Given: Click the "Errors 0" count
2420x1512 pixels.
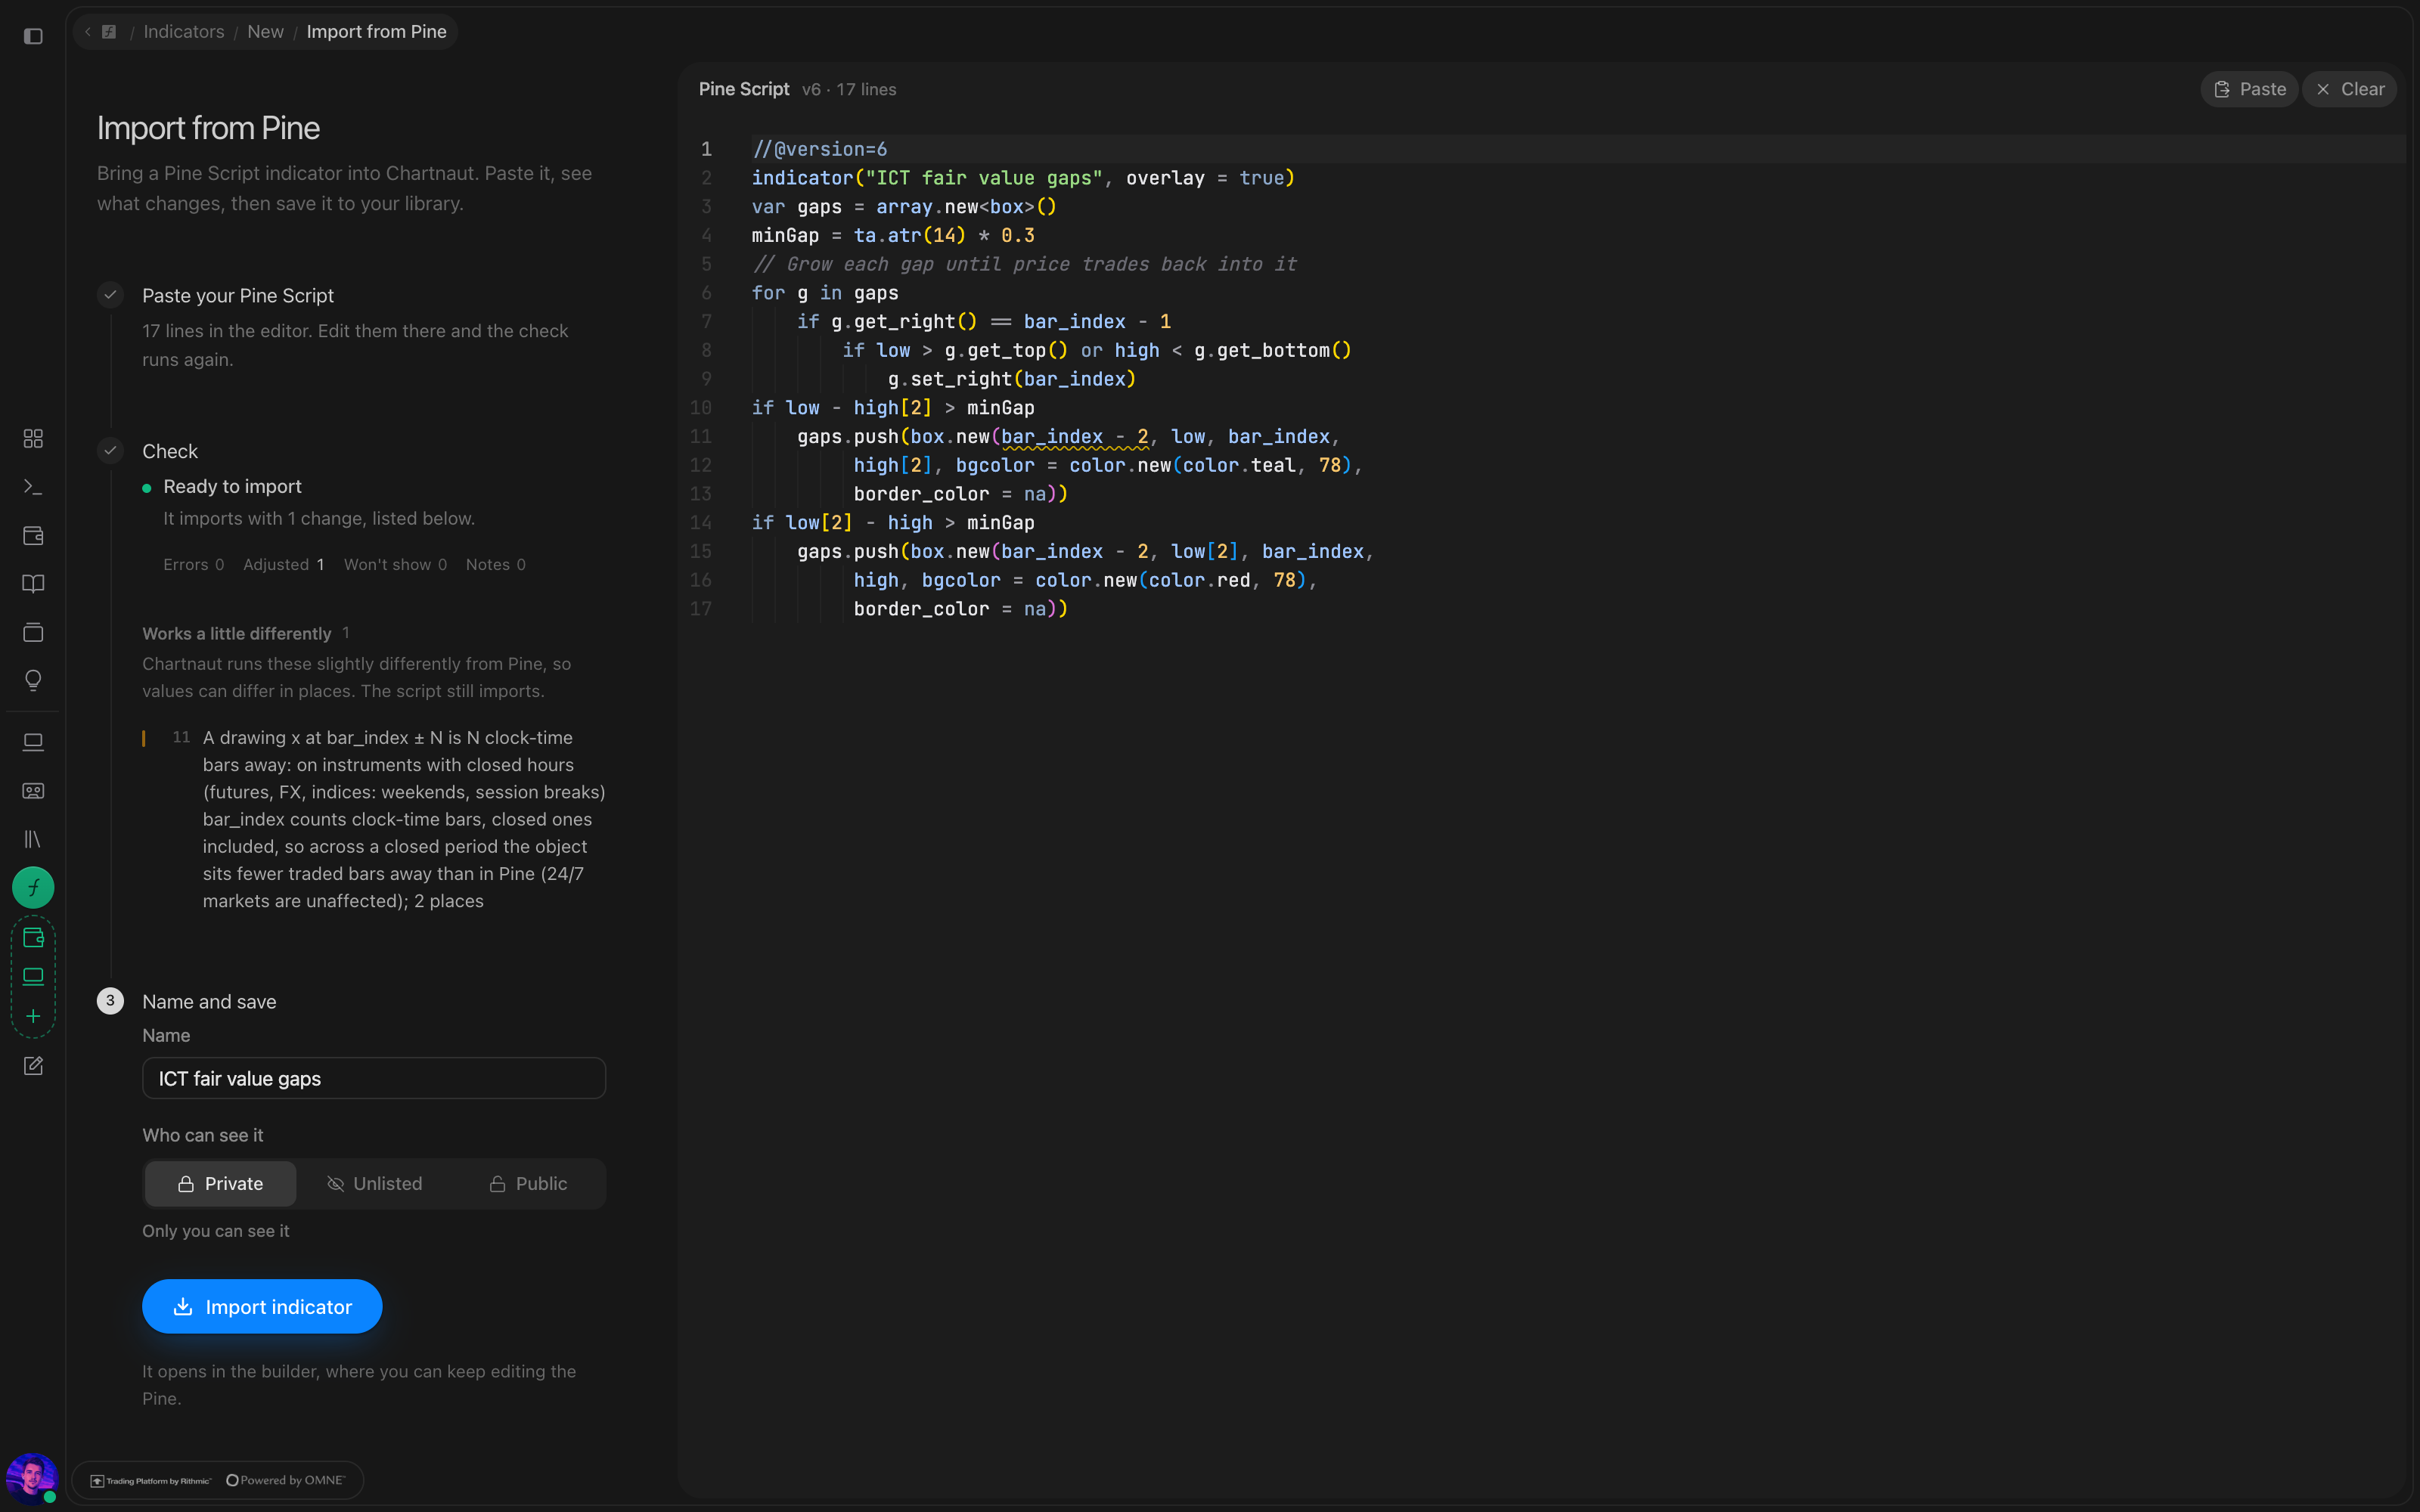Looking at the screenshot, I should (x=194, y=565).
